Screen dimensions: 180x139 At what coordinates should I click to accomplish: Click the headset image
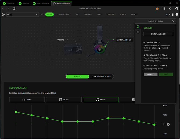point(99,41)
